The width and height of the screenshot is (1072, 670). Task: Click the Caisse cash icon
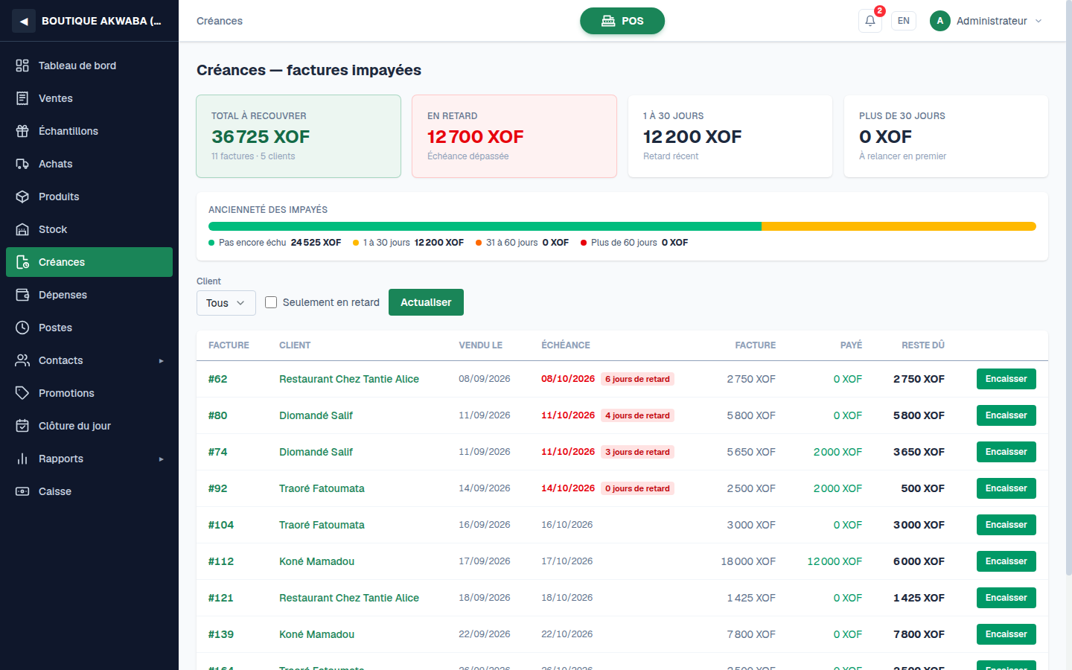(22, 491)
